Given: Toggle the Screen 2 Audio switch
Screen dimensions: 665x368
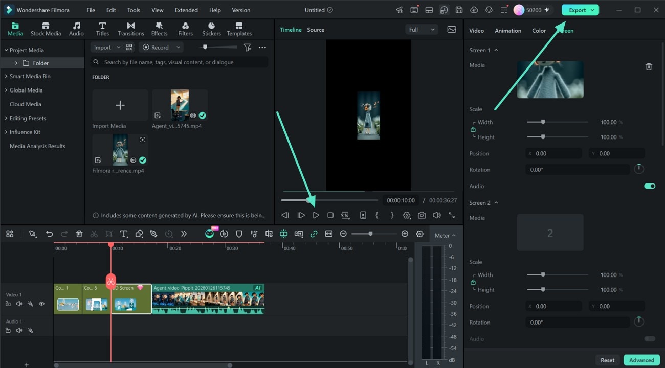Looking at the screenshot, I should click(650, 339).
